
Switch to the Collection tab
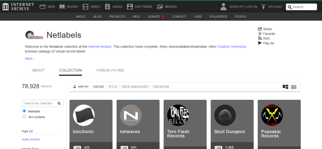[x=70, y=70]
